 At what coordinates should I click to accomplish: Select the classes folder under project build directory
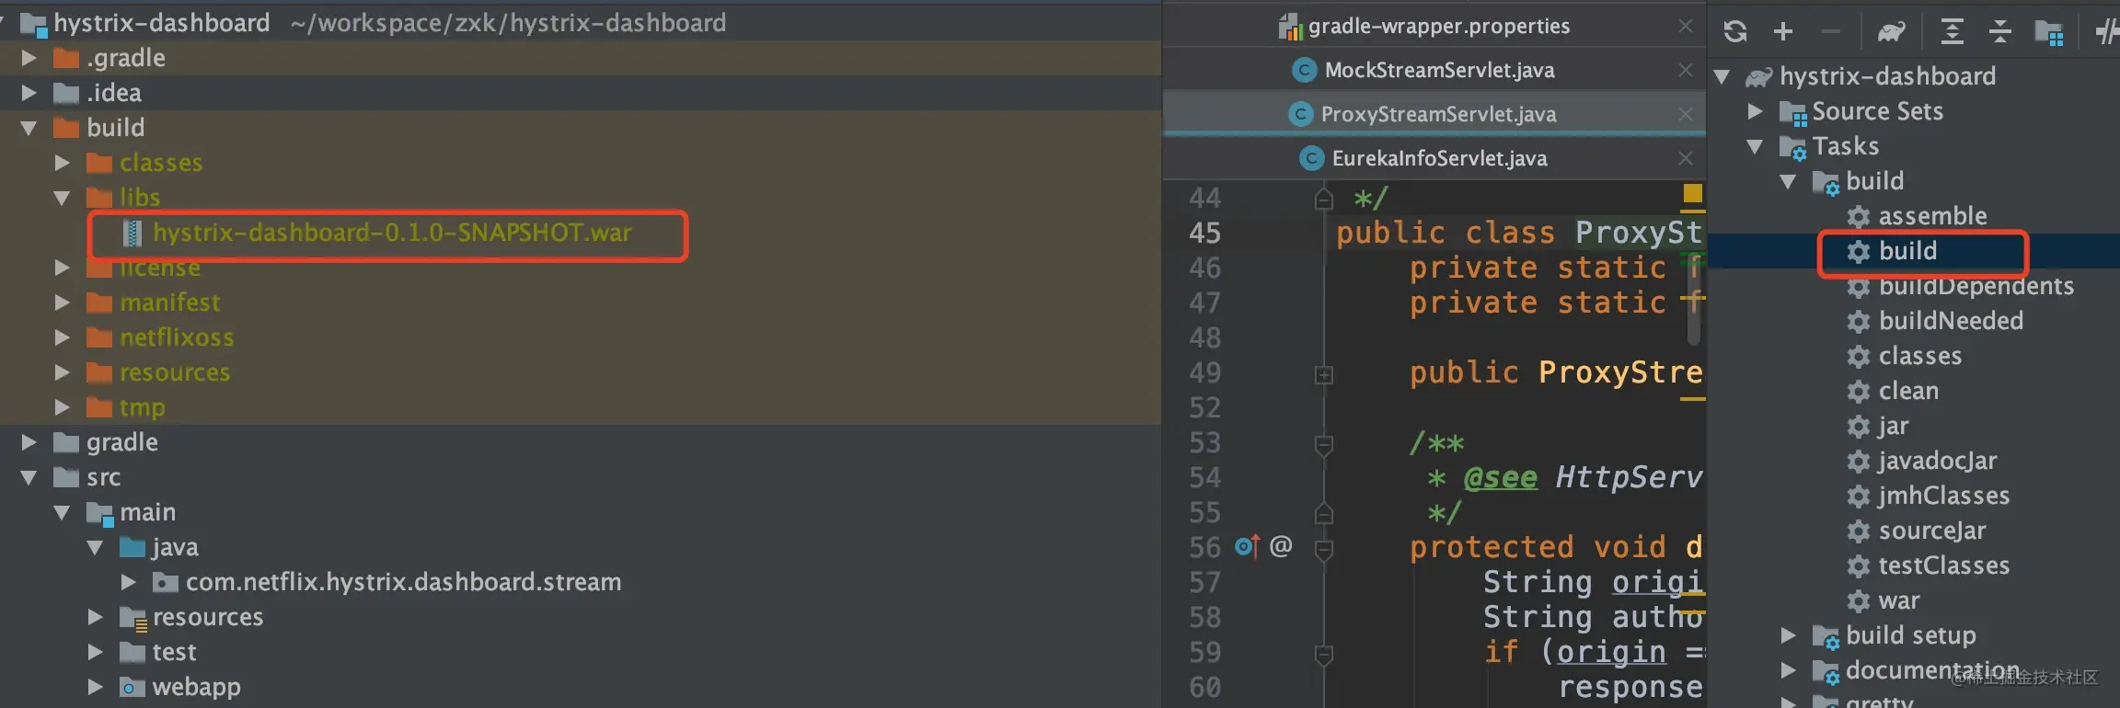click(161, 163)
